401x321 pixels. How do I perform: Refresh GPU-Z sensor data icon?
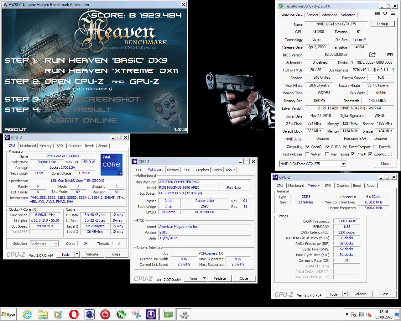coord(385,13)
